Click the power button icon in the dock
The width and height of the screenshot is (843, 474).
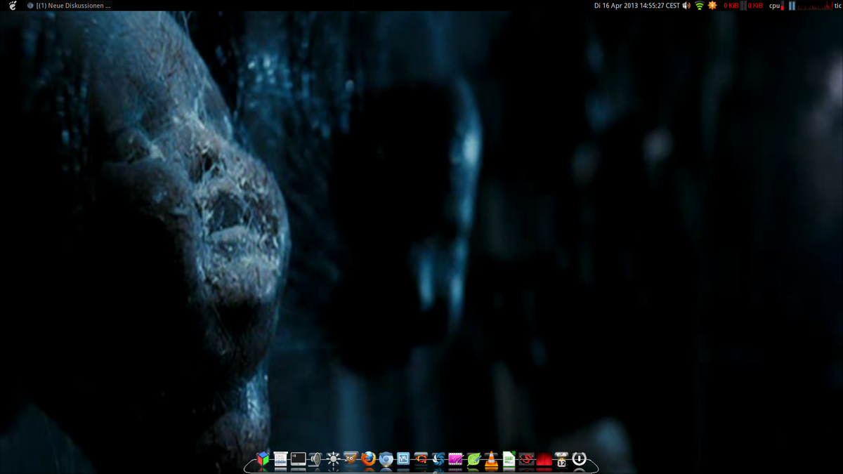(x=580, y=459)
